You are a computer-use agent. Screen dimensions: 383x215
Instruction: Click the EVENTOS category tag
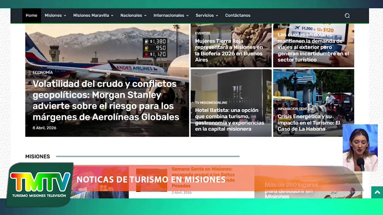pos(203,33)
